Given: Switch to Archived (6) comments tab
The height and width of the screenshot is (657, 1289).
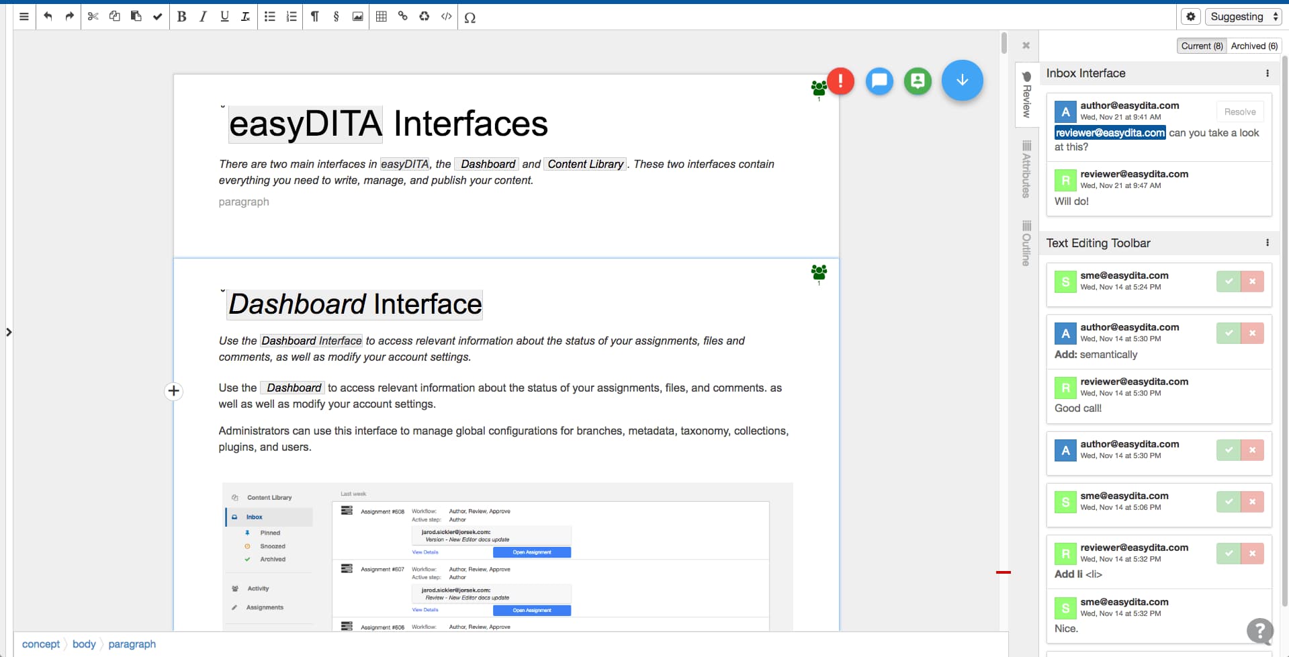Looking at the screenshot, I should (x=1254, y=46).
